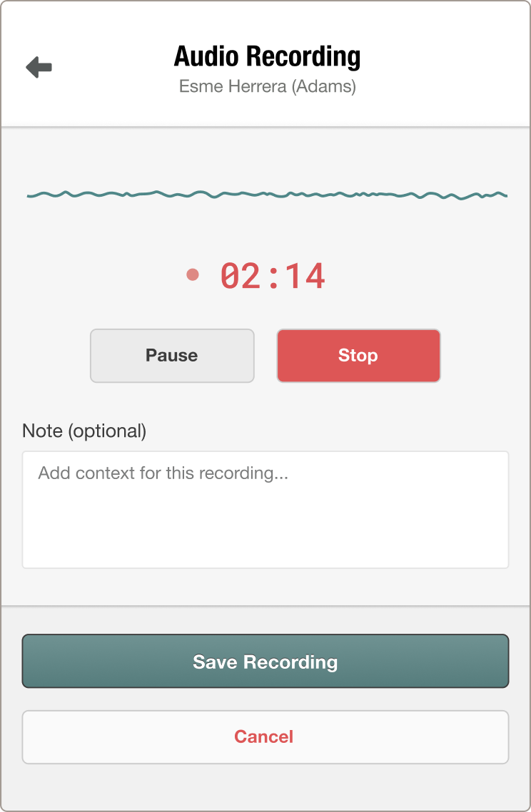Go back using the left arrow icon
This screenshot has width=531, height=812.
pyautogui.click(x=39, y=67)
